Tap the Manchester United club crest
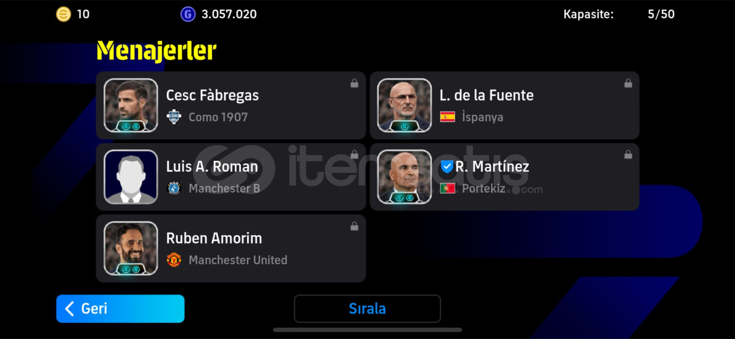The height and width of the screenshot is (339, 735). pos(174,260)
